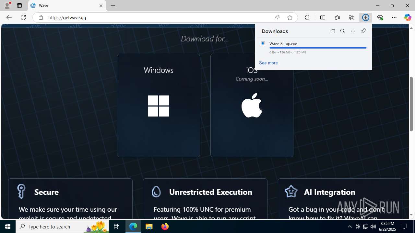Open the Favorites list
The width and height of the screenshot is (415, 233).
337,17
